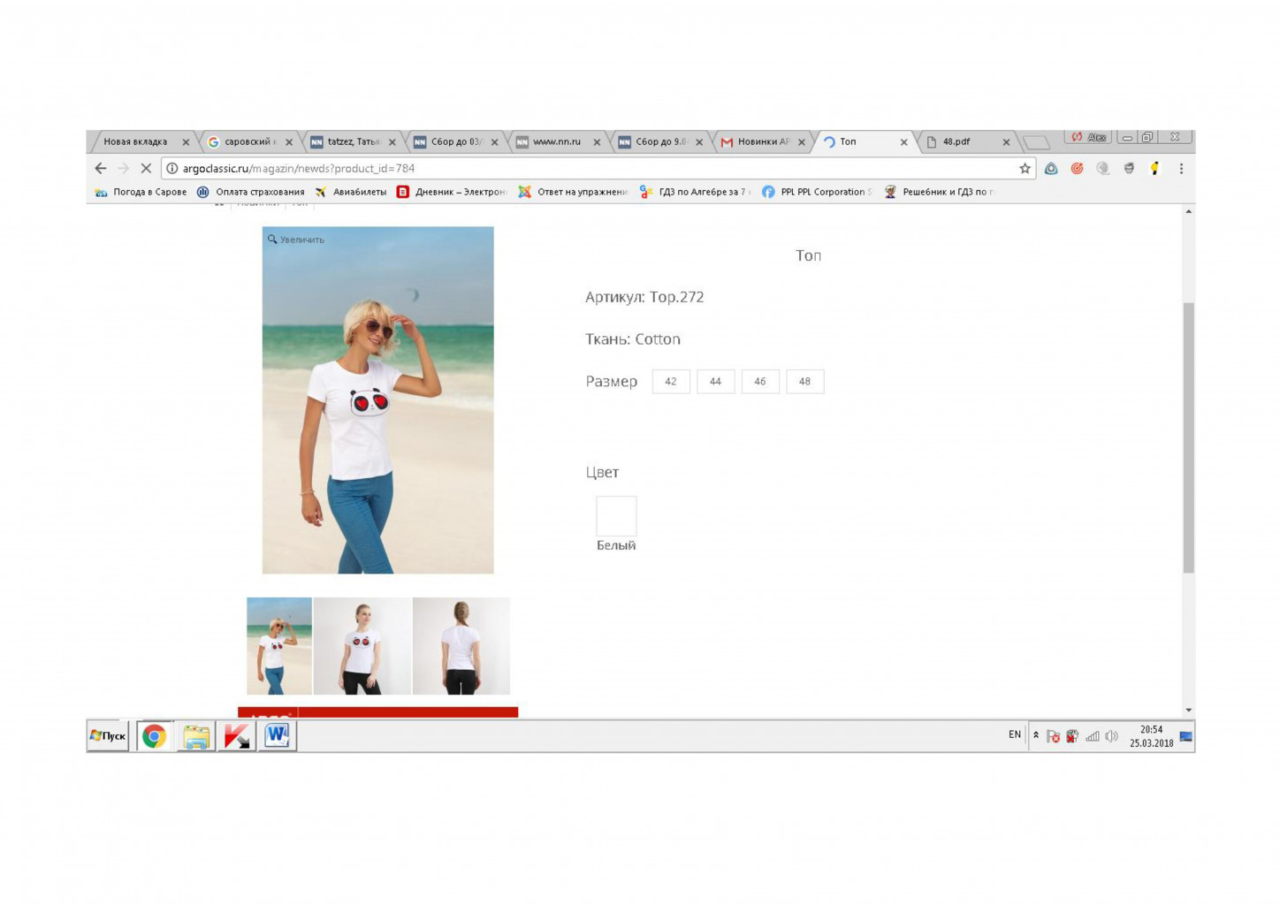1280x905 pixels.
Task: Select size 42
Action: [x=671, y=382]
